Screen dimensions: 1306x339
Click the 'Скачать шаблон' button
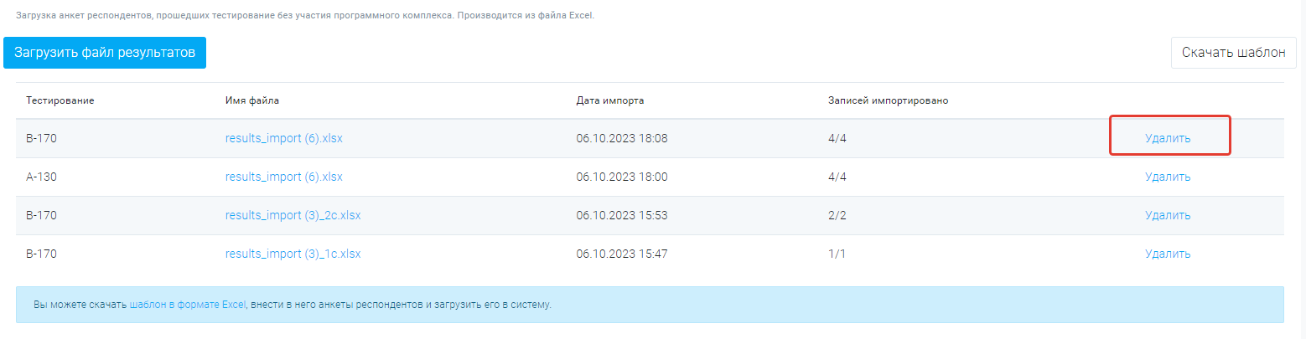(1233, 53)
